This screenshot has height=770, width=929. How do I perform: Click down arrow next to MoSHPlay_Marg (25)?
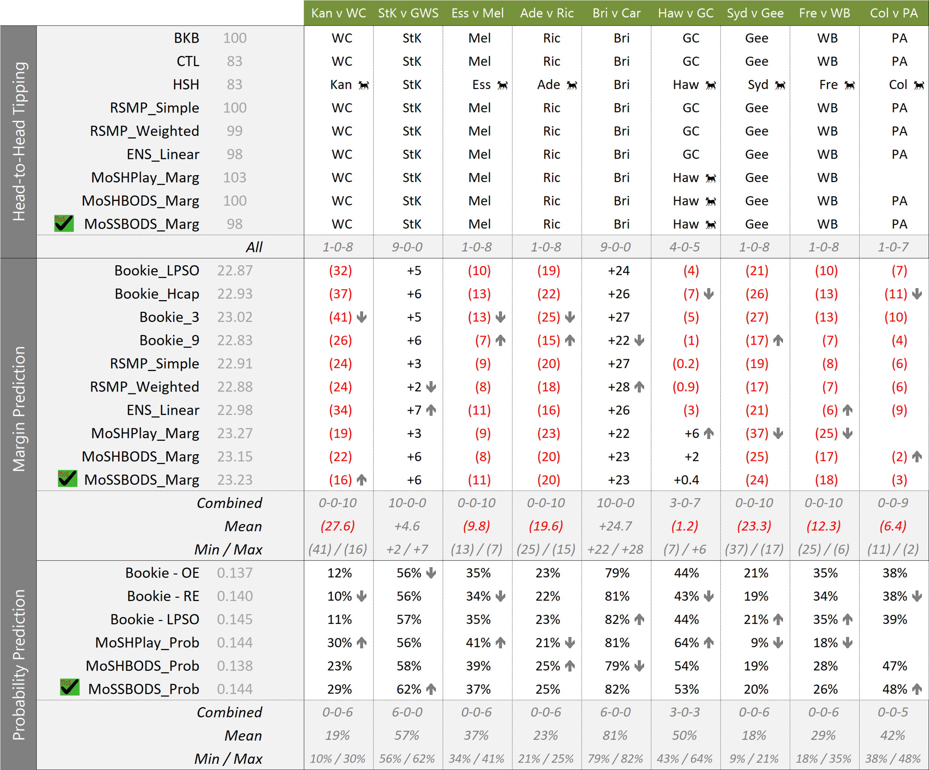(848, 433)
